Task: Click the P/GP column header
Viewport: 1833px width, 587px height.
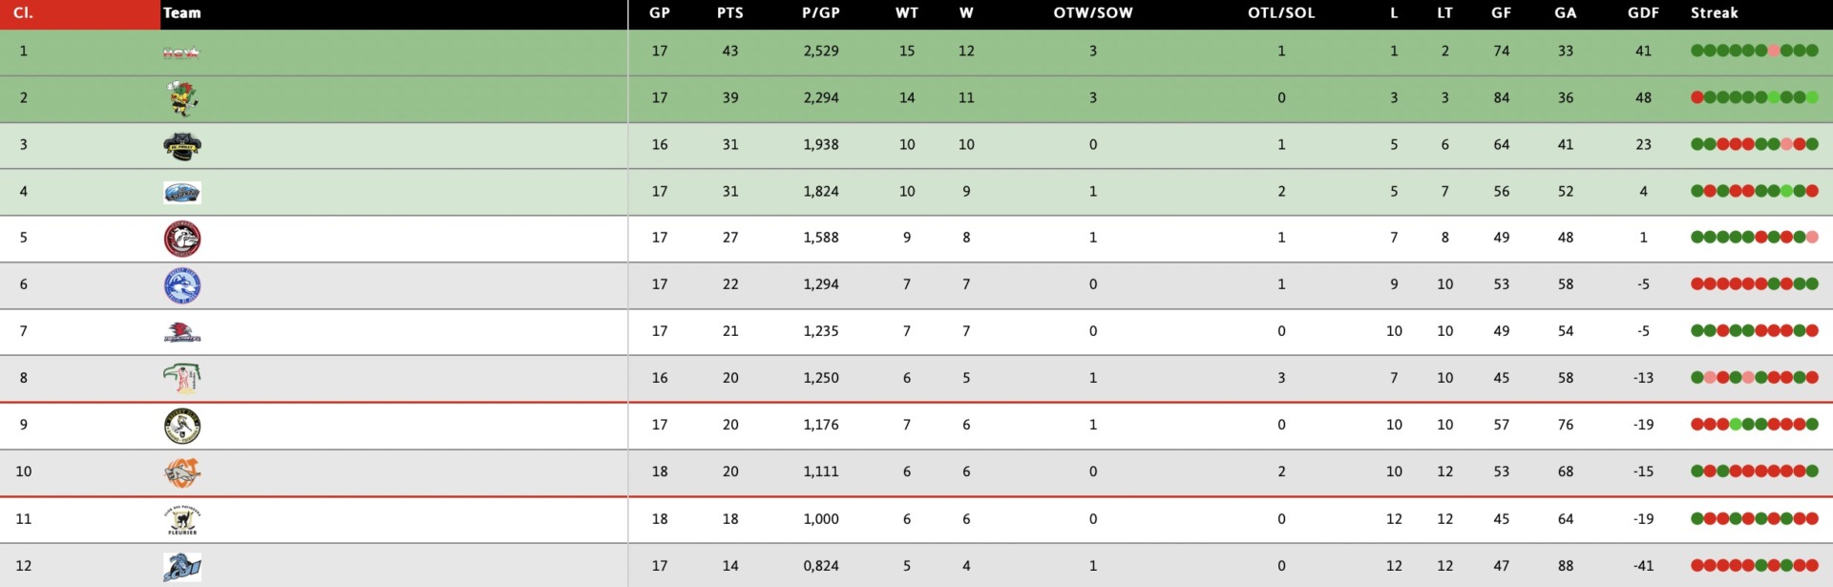Action: pos(821,13)
